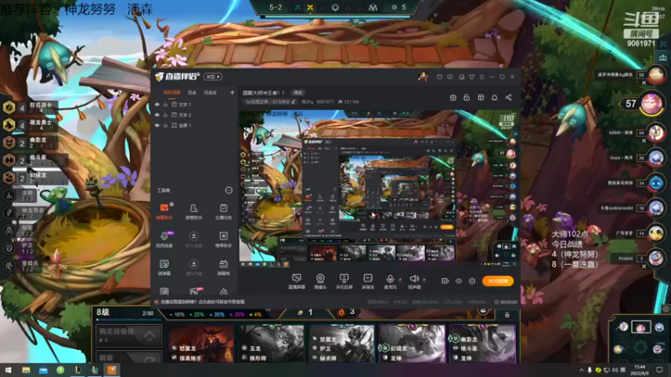Open 主播任务 tool in the toolbox
The height and width of the screenshot is (377, 671).
(x=223, y=211)
